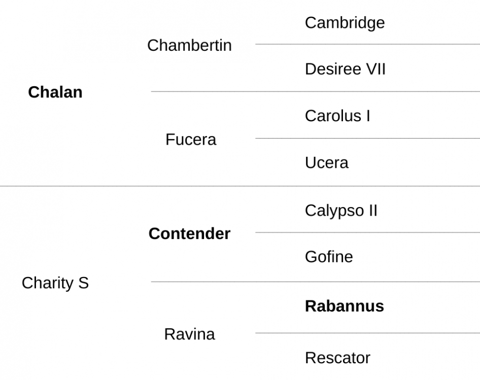Select Chambertin in the pedigree
This screenshot has width=480, height=380.
[189, 45]
